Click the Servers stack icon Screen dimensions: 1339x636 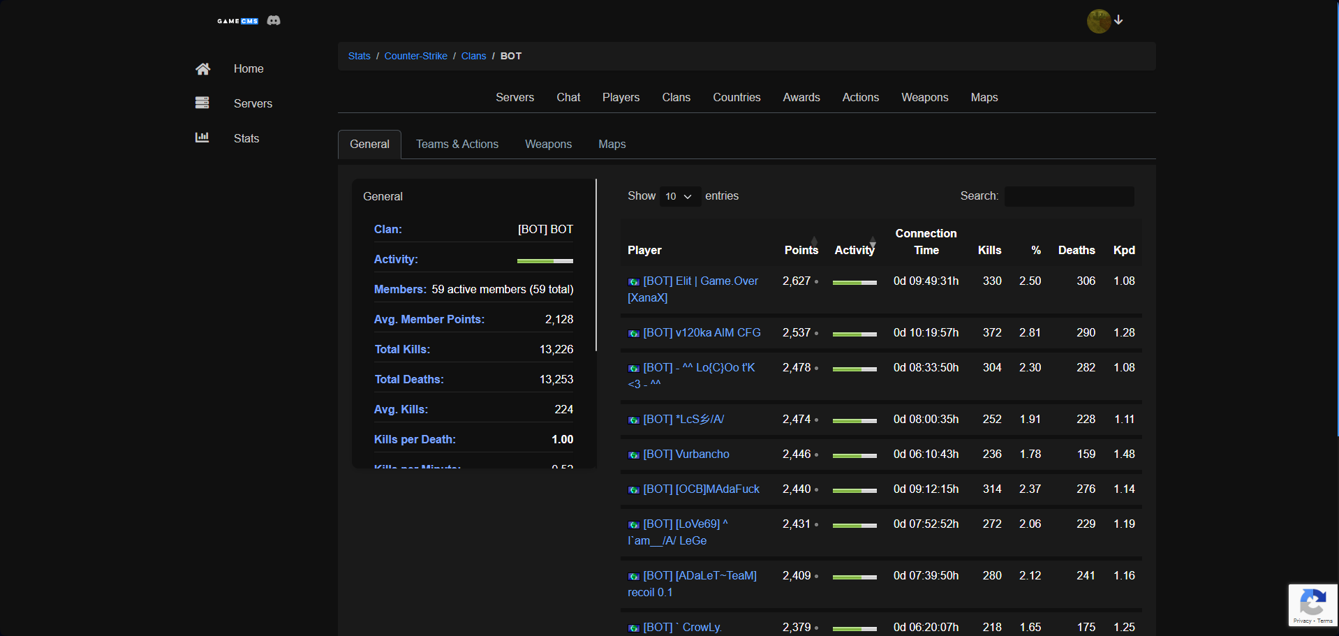[202, 103]
